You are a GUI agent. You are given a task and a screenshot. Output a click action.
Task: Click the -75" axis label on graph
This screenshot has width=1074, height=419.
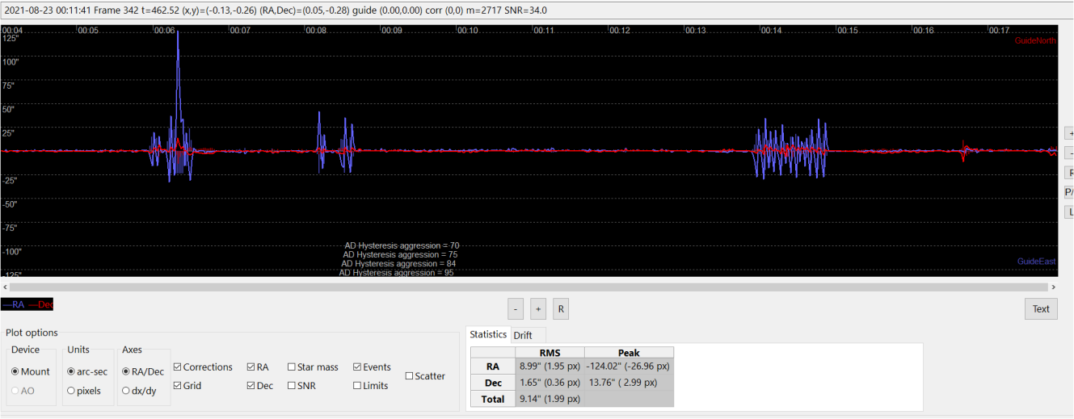coord(10,228)
